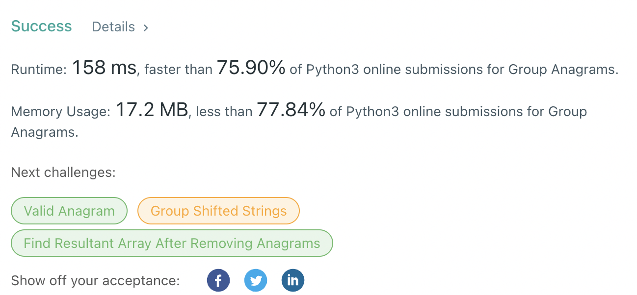This screenshot has height=295, width=637.
Task: Click the chevron arrow beside Details
Action: click(x=146, y=28)
